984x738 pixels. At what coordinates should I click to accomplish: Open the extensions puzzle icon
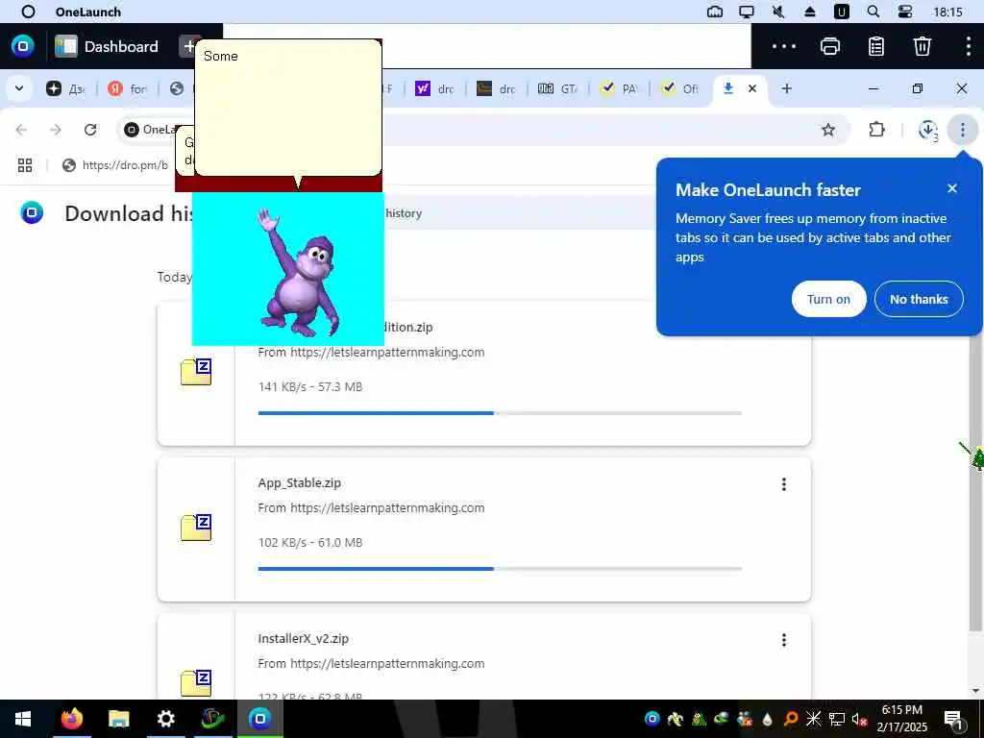tap(876, 130)
